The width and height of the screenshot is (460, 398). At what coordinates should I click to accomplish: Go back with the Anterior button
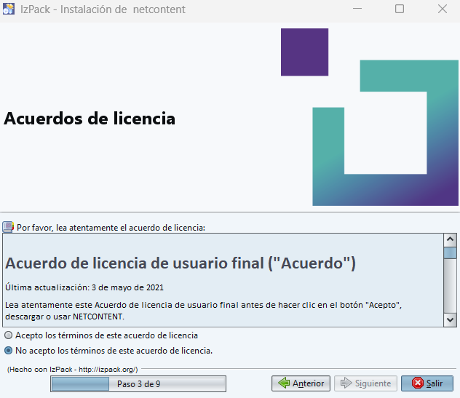[301, 383]
